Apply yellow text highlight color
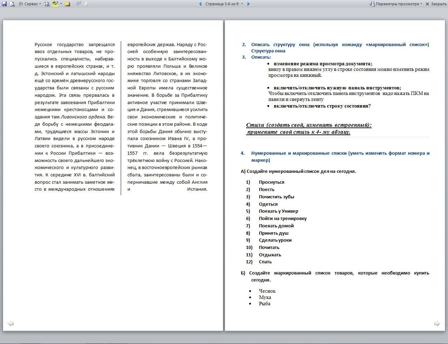 pyautogui.click(x=55, y=4)
